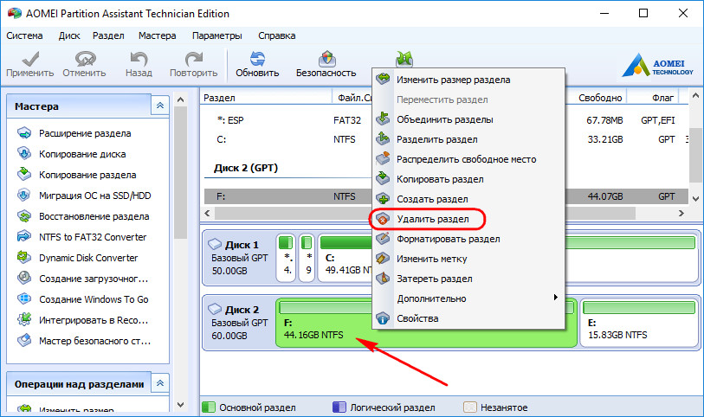This screenshot has width=704, height=417.
Task: Open Свойства from the context menu
Action: (x=417, y=318)
